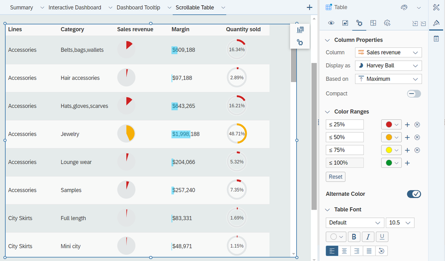
Task: Switch to the Interactive Dashboard tab
Action: [75, 8]
